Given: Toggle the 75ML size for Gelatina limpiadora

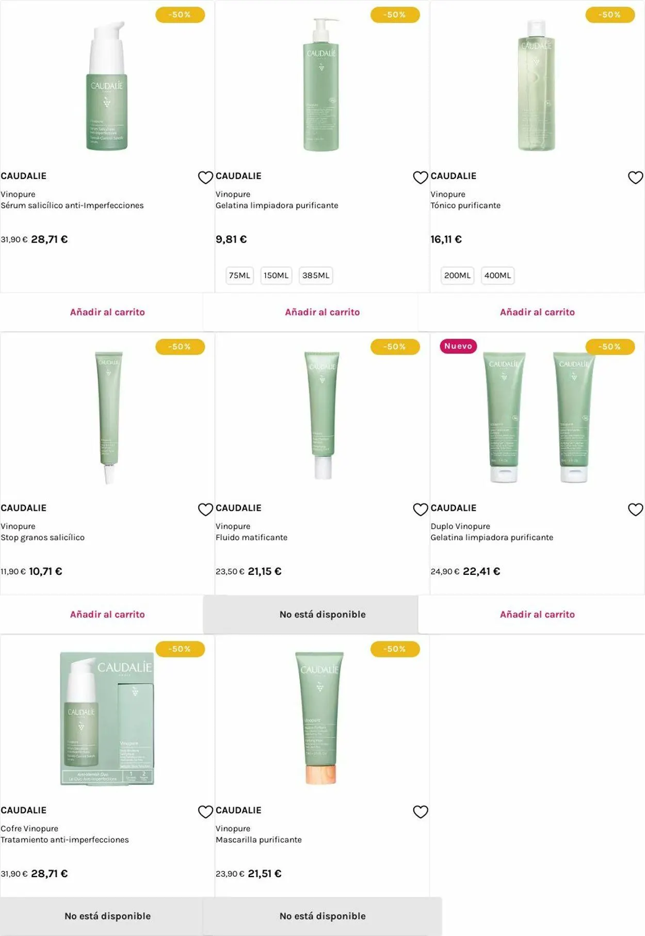Looking at the screenshot, I should pos(239,276).
